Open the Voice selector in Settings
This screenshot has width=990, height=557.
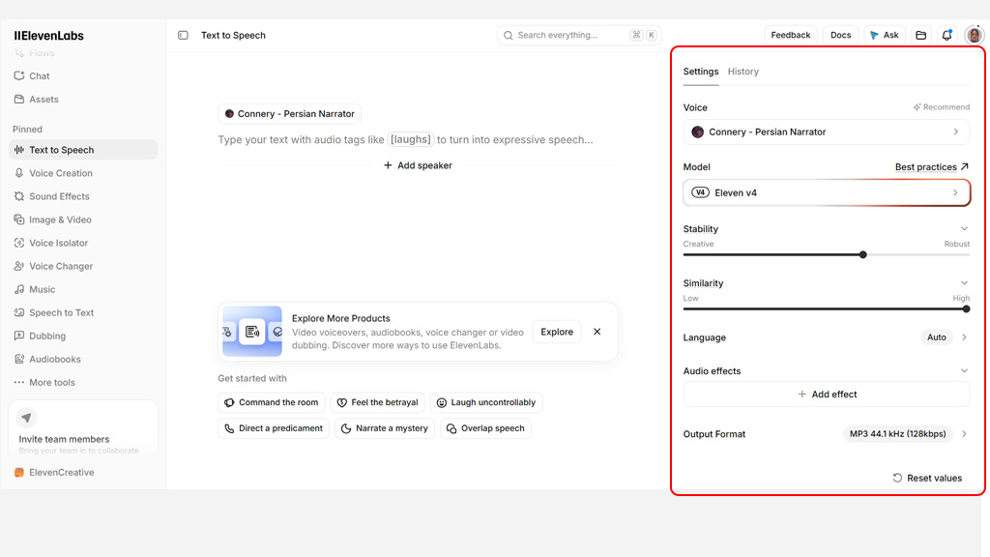pyautogui.click(x=826, y=132)
